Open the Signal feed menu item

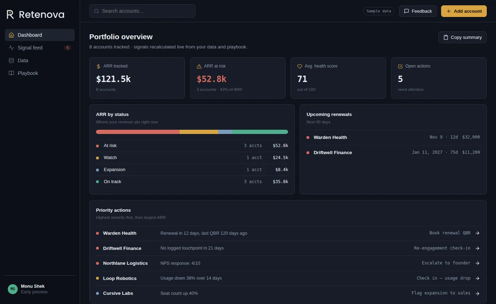pos(40,48)
